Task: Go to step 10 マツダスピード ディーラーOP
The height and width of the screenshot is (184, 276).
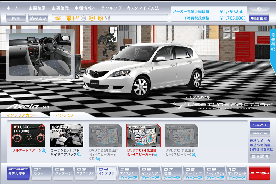Action: tap(237, 173)
